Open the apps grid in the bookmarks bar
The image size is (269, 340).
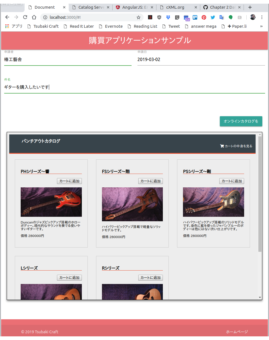click(x=7, y=26)
